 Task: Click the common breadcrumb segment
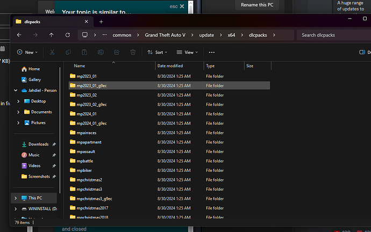point(122,35)
